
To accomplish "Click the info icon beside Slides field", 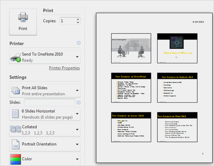I will (x=78, y=103).
